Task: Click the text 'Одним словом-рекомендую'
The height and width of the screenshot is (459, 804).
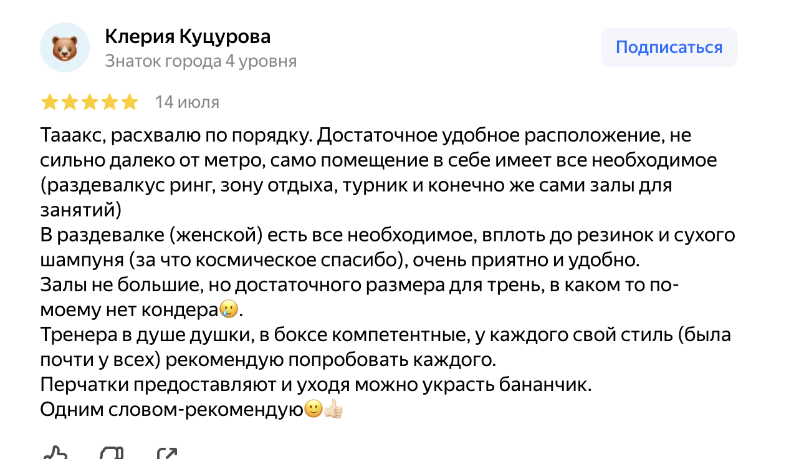Action: tap(171, 410)
